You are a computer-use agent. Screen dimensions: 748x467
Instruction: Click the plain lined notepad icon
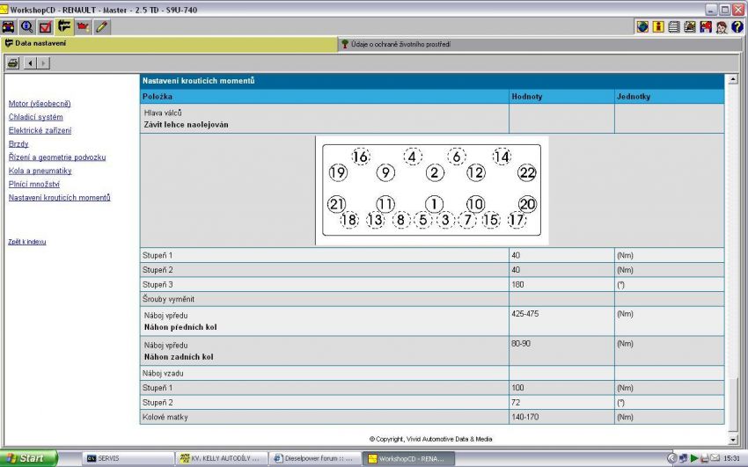pos(674,26)
